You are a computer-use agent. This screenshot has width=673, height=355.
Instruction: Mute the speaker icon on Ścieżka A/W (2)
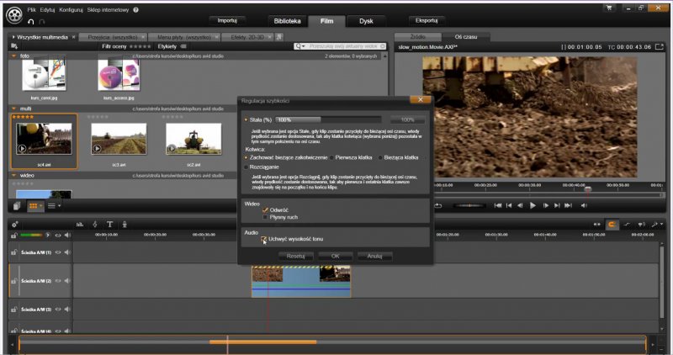[67, 279]
